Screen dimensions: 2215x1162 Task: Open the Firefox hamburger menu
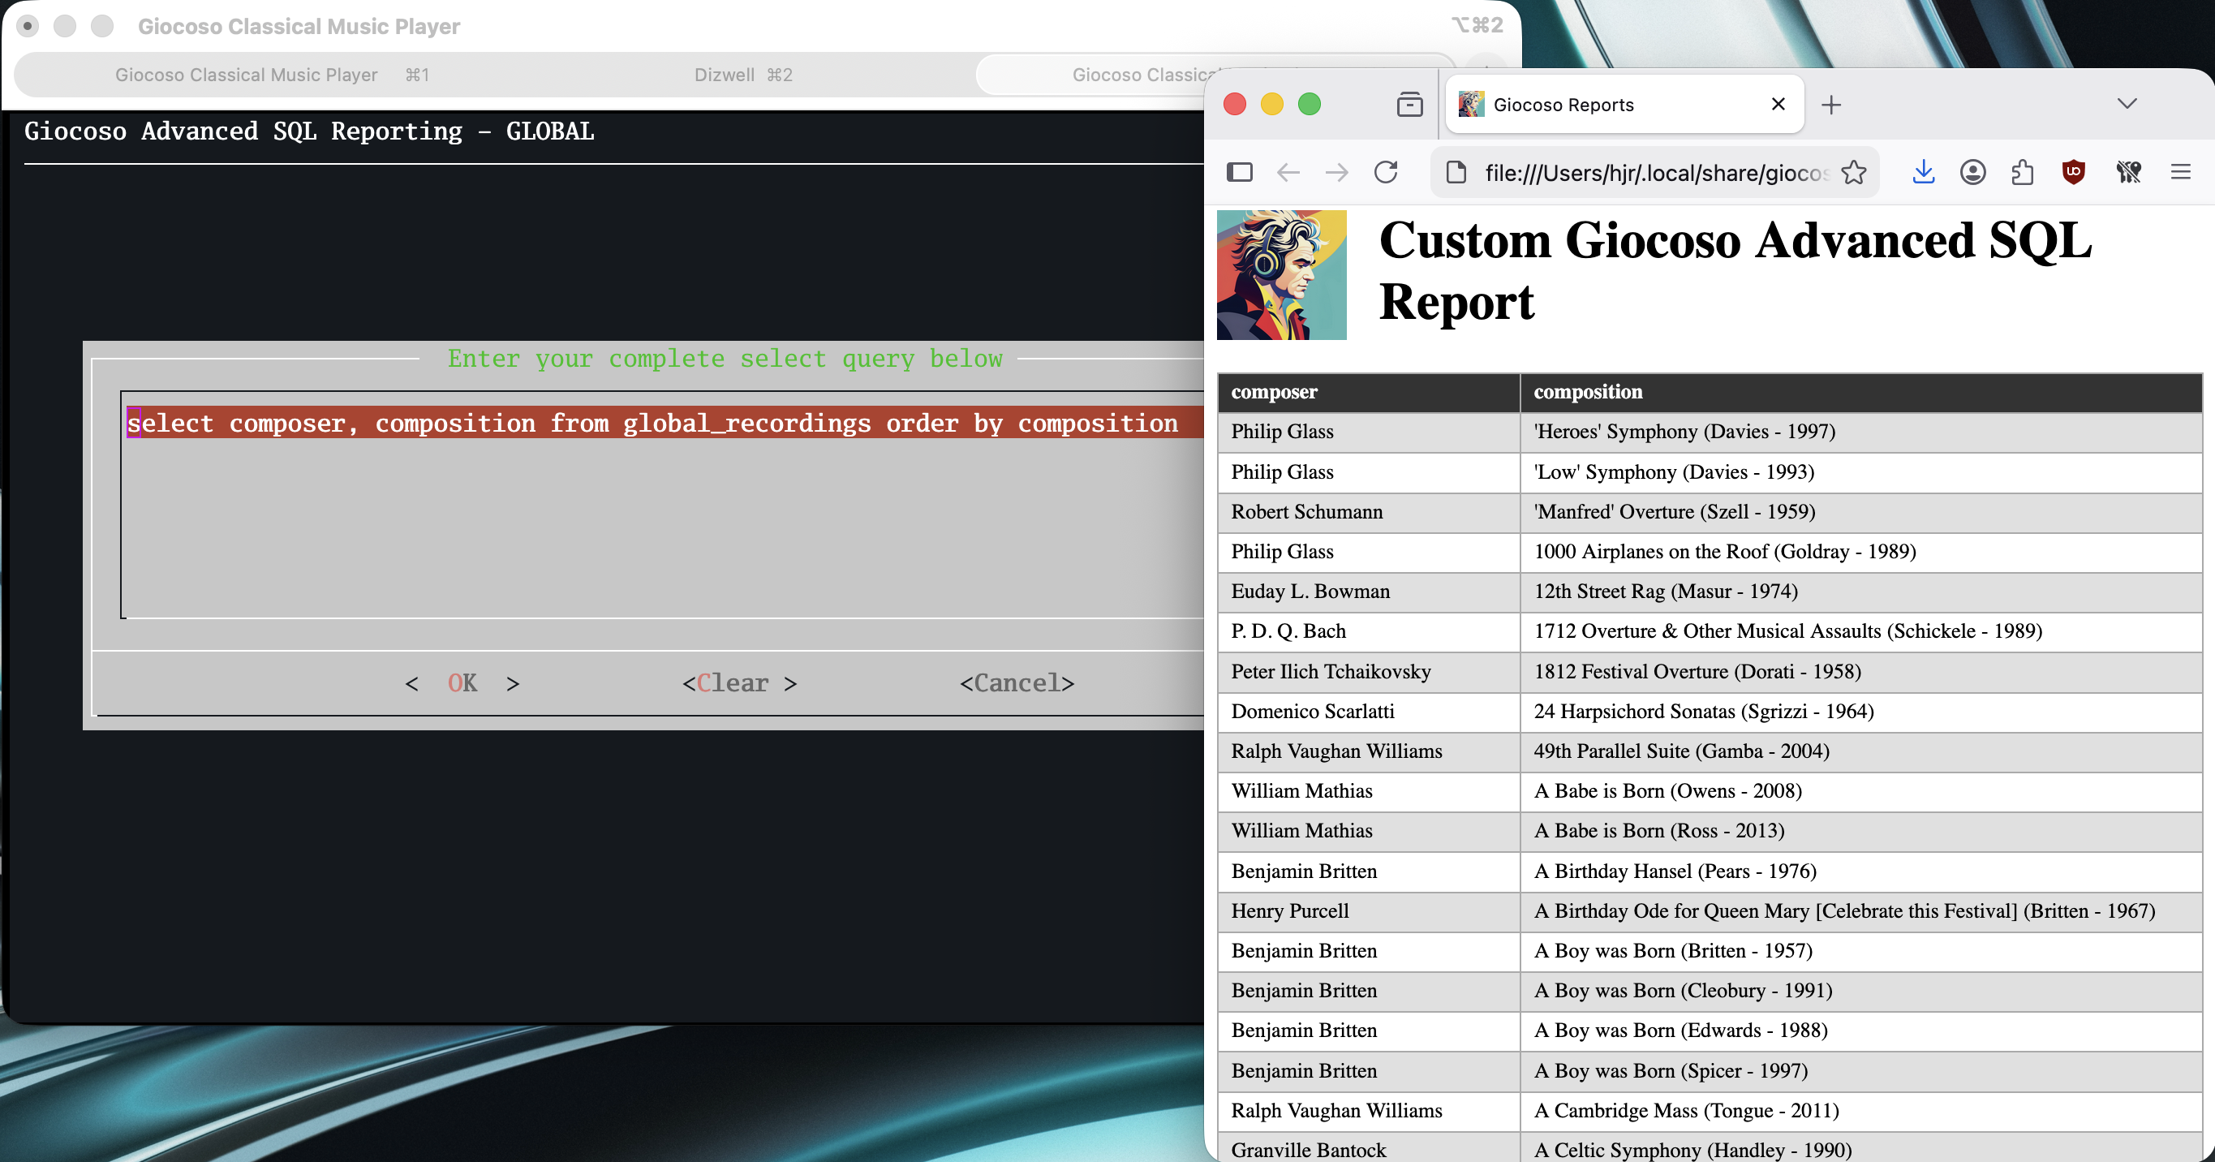[x=2181, y=173]
